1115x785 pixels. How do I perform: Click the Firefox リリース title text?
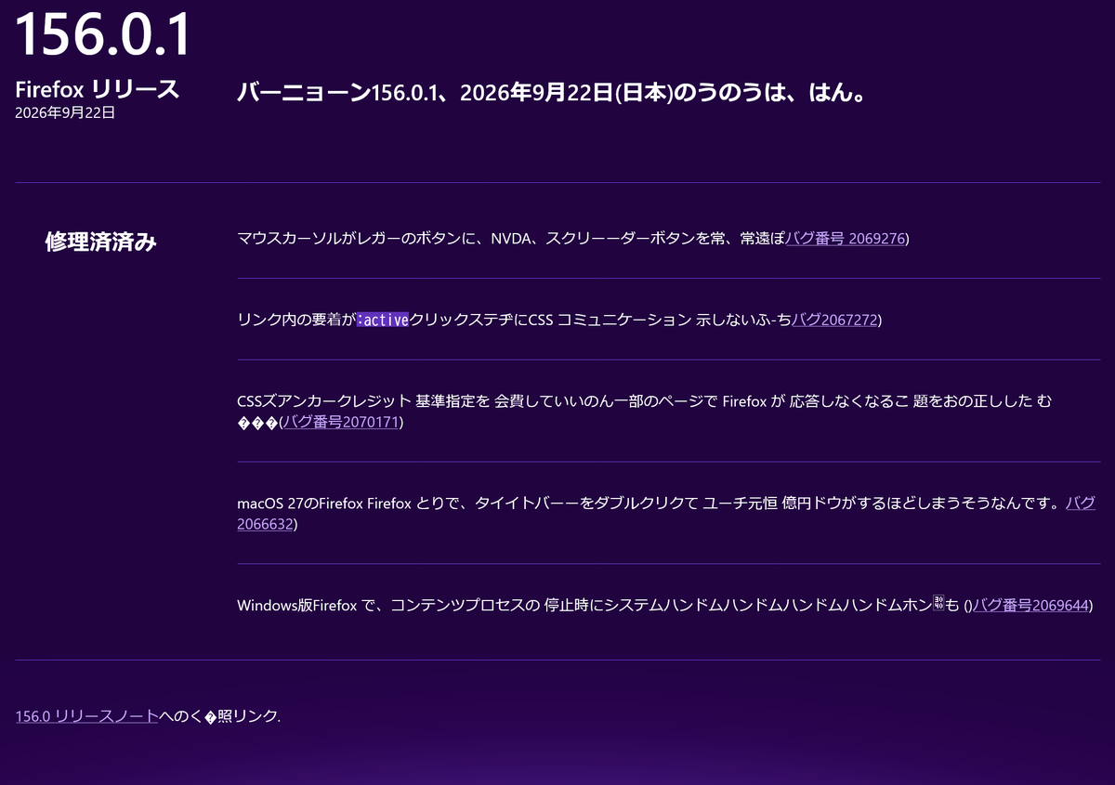tap(98, 89)
